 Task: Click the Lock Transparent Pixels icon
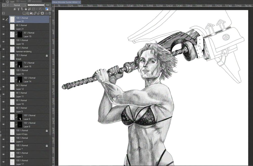point(30,9)
